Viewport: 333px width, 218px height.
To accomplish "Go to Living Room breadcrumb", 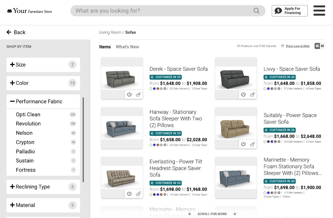I will 110,32.
